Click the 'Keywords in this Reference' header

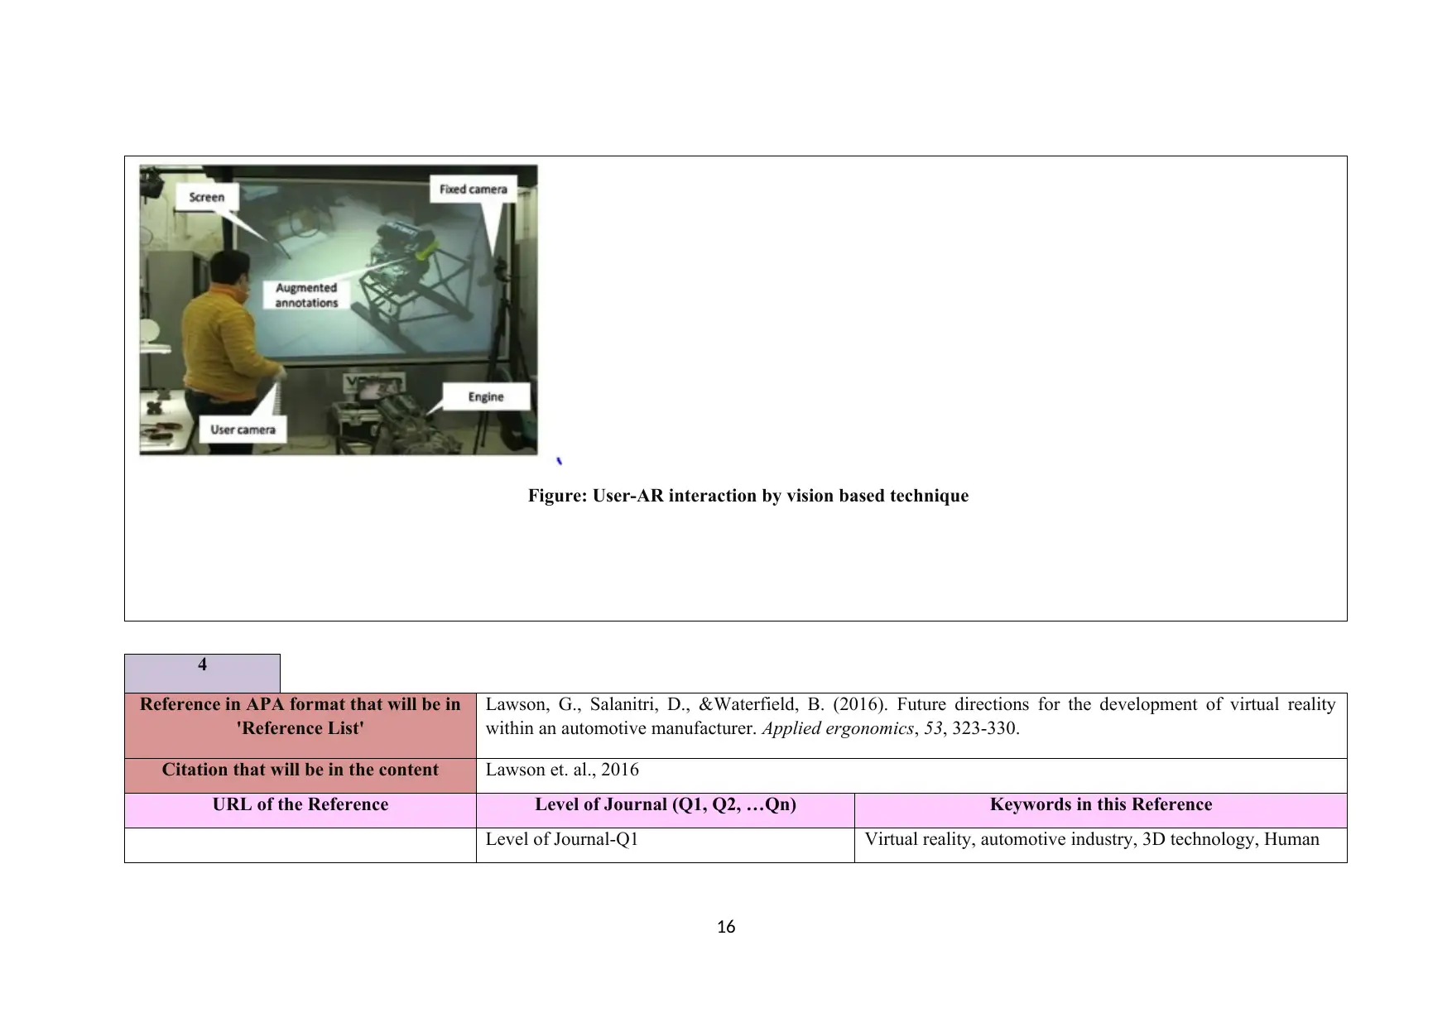(x=1101, y=810)
